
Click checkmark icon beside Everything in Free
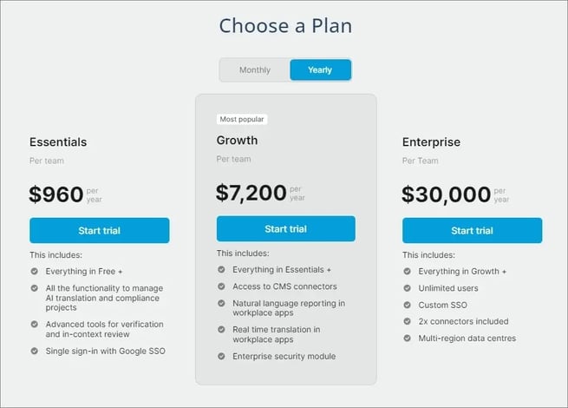click(x=35, y=271)
